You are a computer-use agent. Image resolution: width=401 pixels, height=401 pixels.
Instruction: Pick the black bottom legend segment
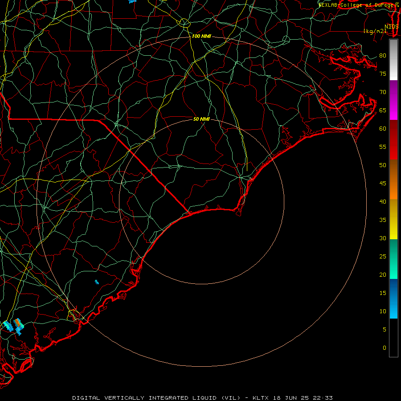[x=393, y=337]
